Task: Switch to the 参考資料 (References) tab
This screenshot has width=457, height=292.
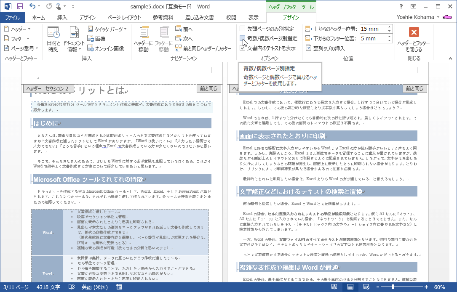Action: click(163, 18)
